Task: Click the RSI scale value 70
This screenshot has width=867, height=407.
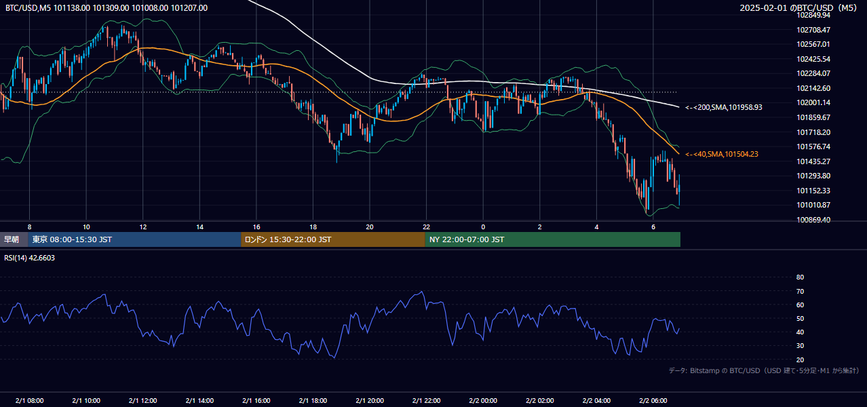Action: coord(800,291)
